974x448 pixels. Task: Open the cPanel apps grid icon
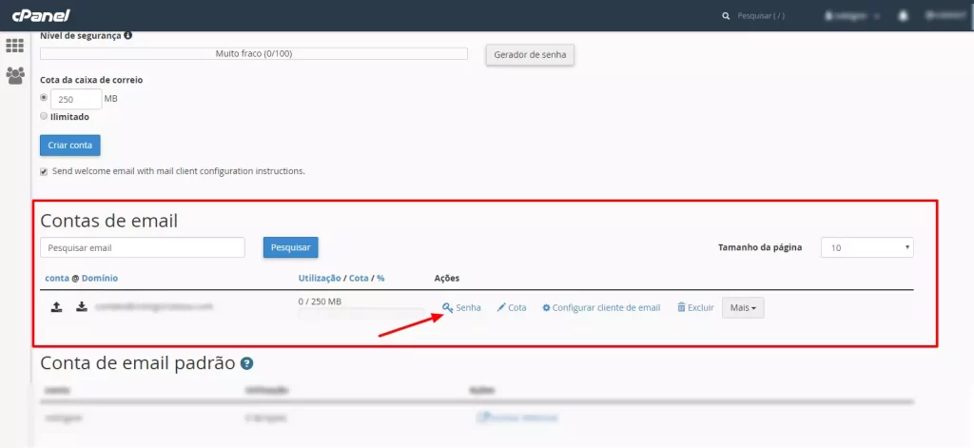pyautogui.click(x=15, y=46)
